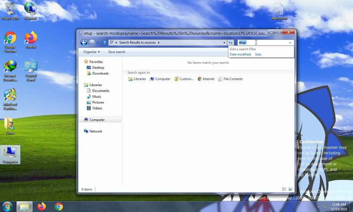Open the Cirno user folder icon
Image resolution: width=353 pixels, height=212 pixels.
point(10,126)
